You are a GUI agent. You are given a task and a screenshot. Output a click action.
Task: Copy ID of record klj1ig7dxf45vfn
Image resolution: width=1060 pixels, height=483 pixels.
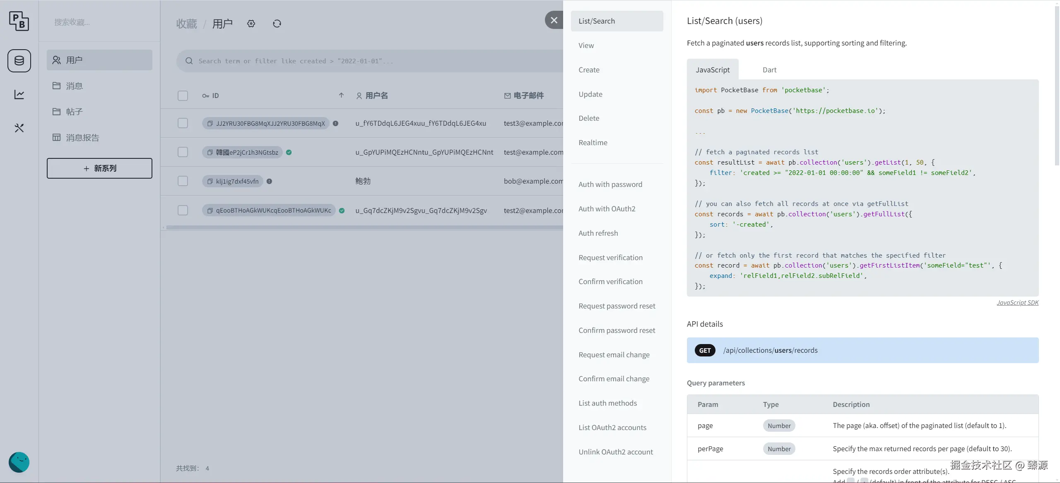pyautogui.click(x=210, y=182)
